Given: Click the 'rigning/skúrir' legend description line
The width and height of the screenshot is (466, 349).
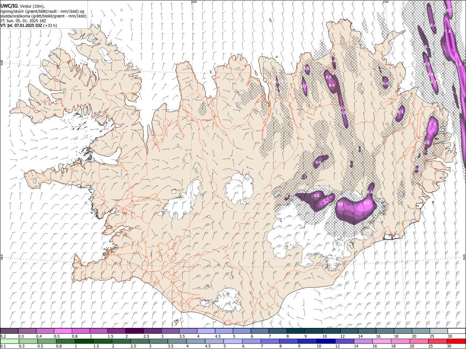Looking at the screenshot, I should pos(43,11).
